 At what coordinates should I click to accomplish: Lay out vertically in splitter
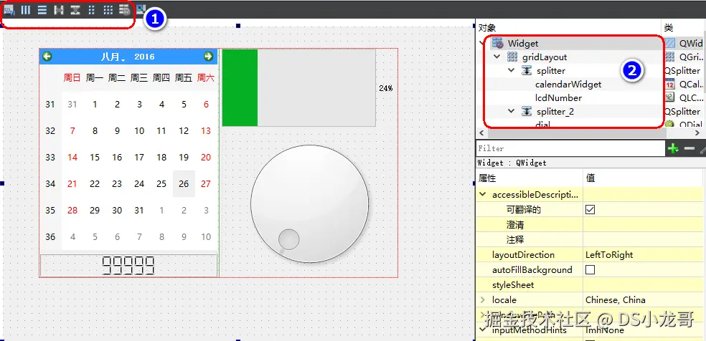click(x=75, y=10)
